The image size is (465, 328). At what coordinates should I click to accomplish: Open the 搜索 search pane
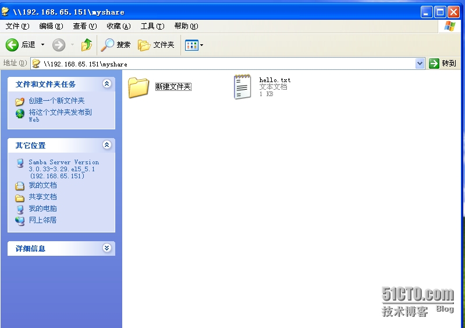click(116, 45)
